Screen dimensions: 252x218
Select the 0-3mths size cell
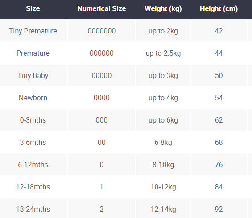click(x=33, y=120)
